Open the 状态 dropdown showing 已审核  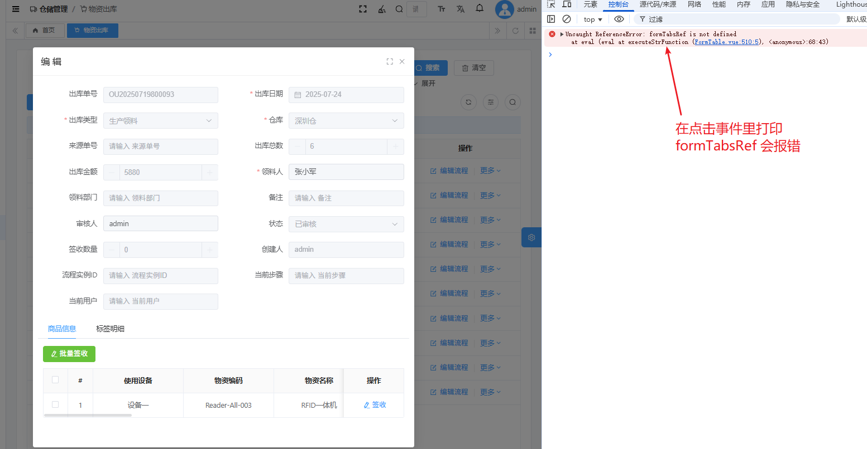coord(346,224)
